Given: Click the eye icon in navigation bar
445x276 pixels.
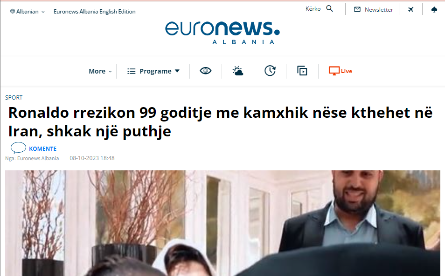Looking at the screenshot, I should pos(205,71).
